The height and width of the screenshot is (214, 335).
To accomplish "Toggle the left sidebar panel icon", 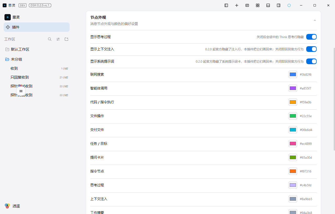I will pos(226,5).
